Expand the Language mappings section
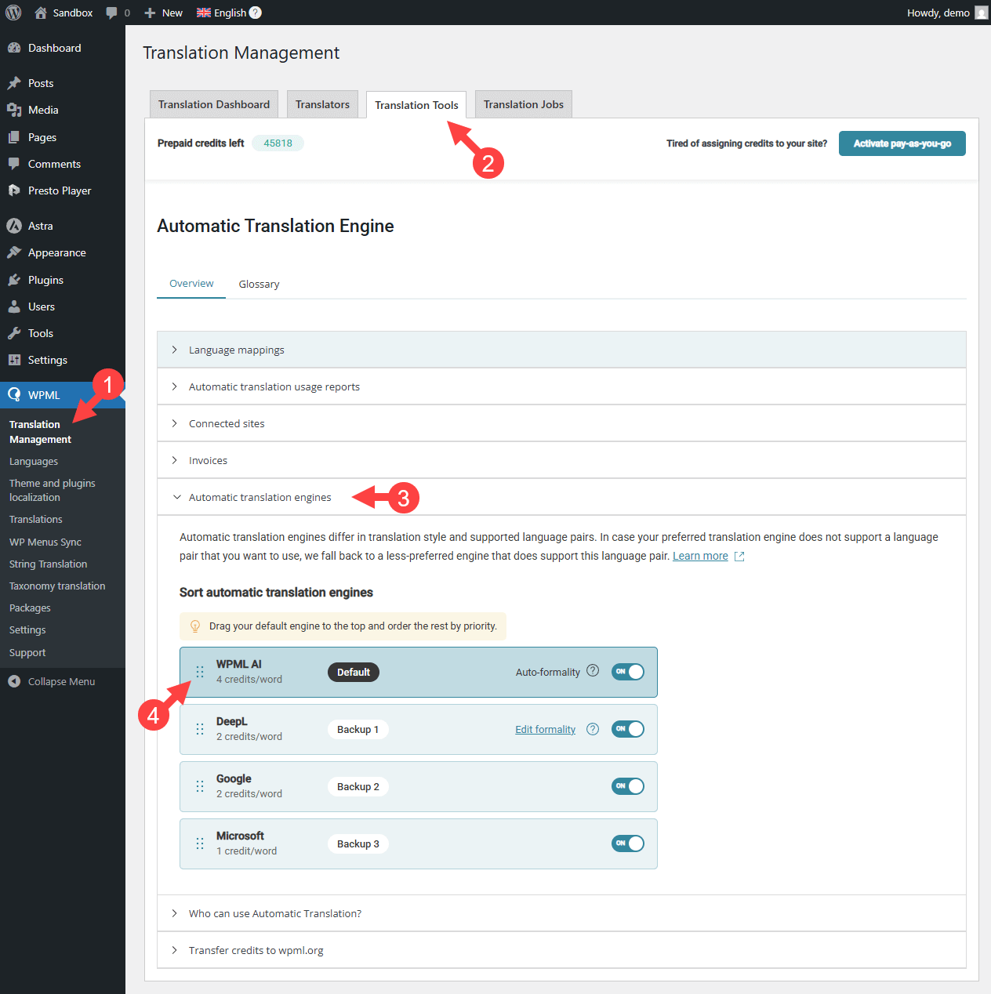The image size is (991, 994). tap(561, 350)
